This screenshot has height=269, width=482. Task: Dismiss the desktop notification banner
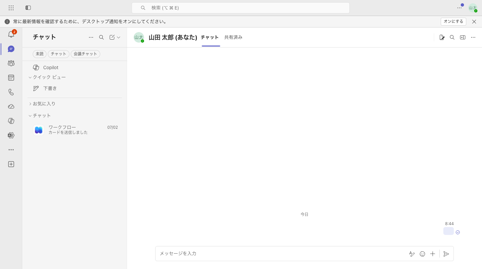[x=474, y=22]
